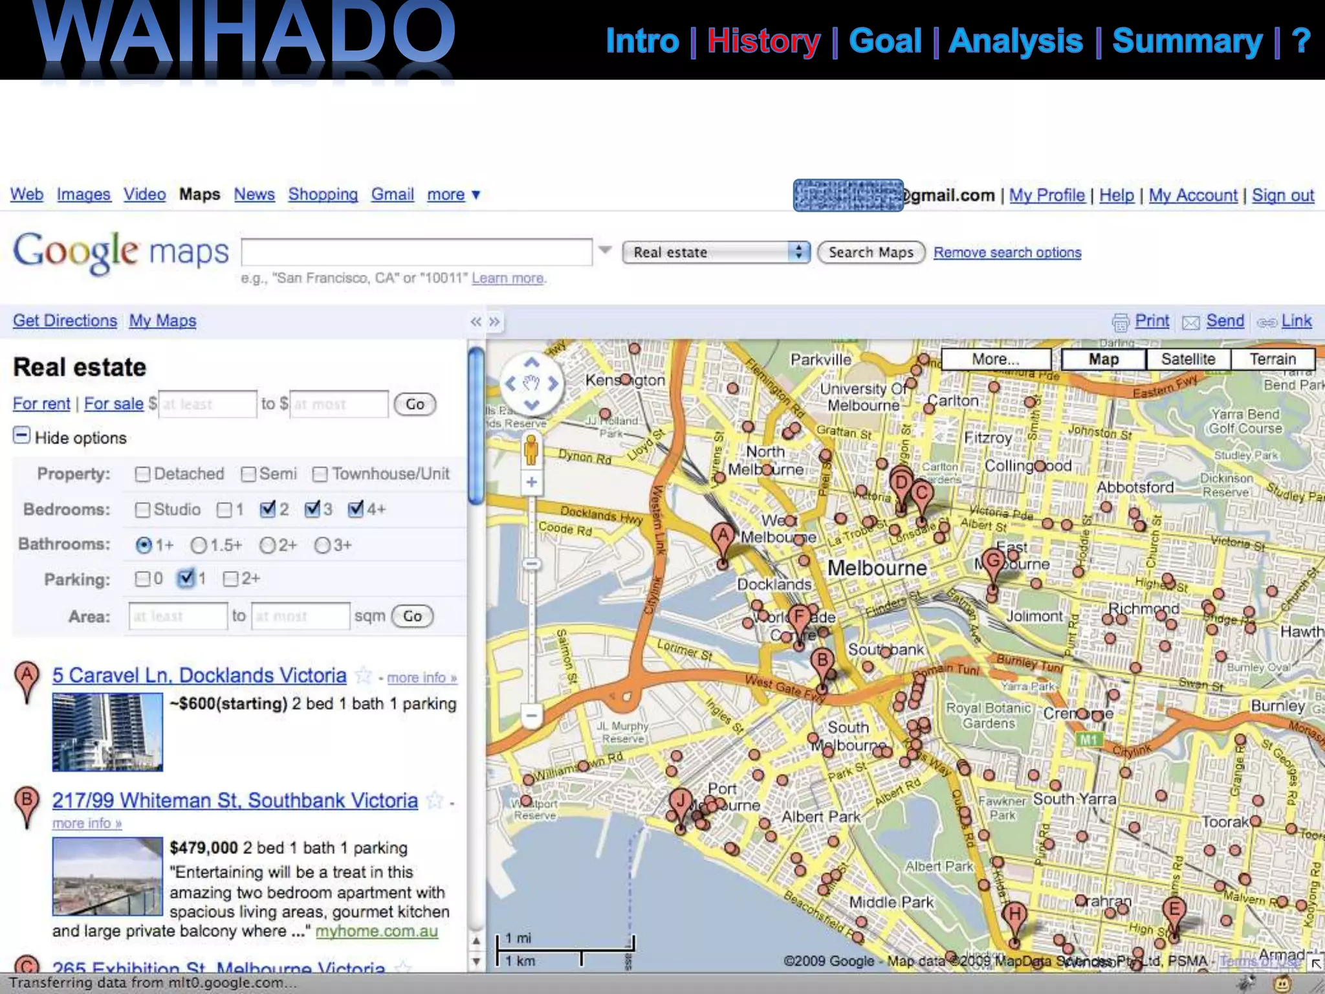Click the Print icon above map
Image resolution: width=1325 pixels, height=994 pixels.
[x=1121, y=322]
